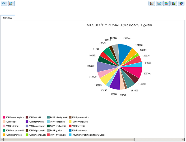Switch to vertical column chart view

click(174, 3)
